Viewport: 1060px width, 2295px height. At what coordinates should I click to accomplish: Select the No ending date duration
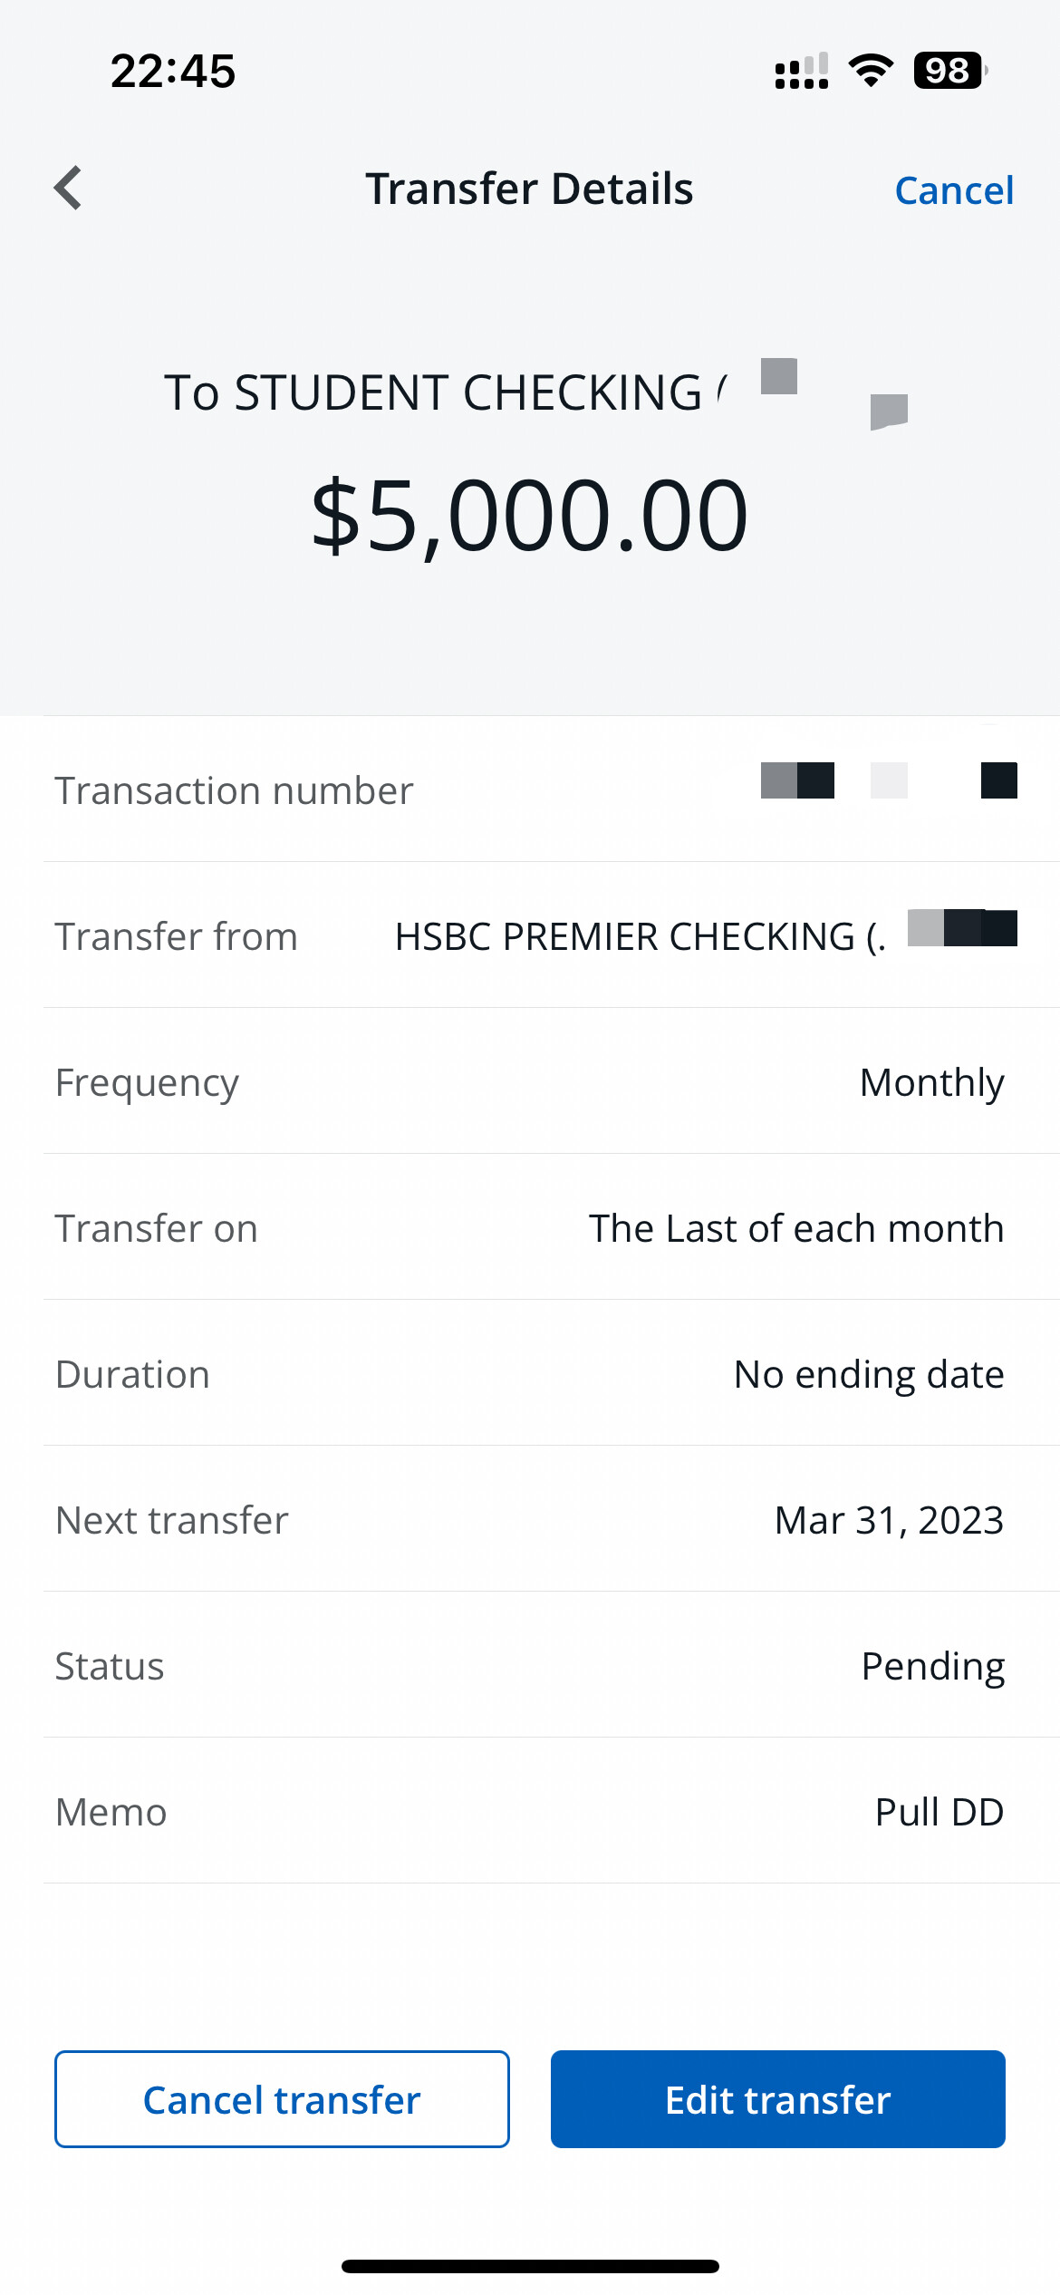click(868, 1374)
